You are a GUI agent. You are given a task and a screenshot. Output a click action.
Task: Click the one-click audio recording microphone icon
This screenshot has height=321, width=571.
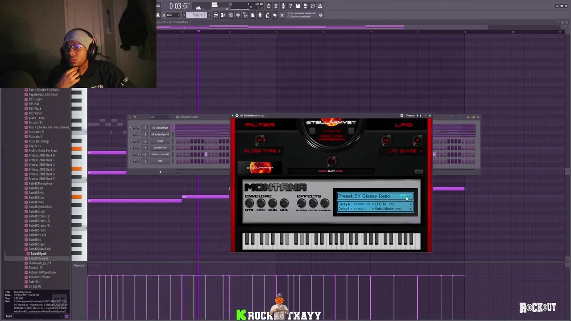(283, 6)
